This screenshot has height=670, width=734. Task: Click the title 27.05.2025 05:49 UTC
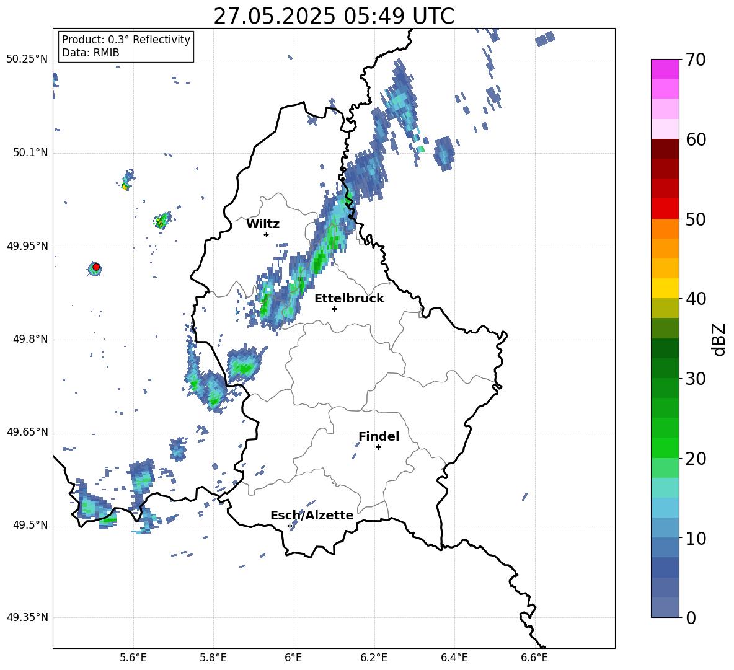coord(334,16)
